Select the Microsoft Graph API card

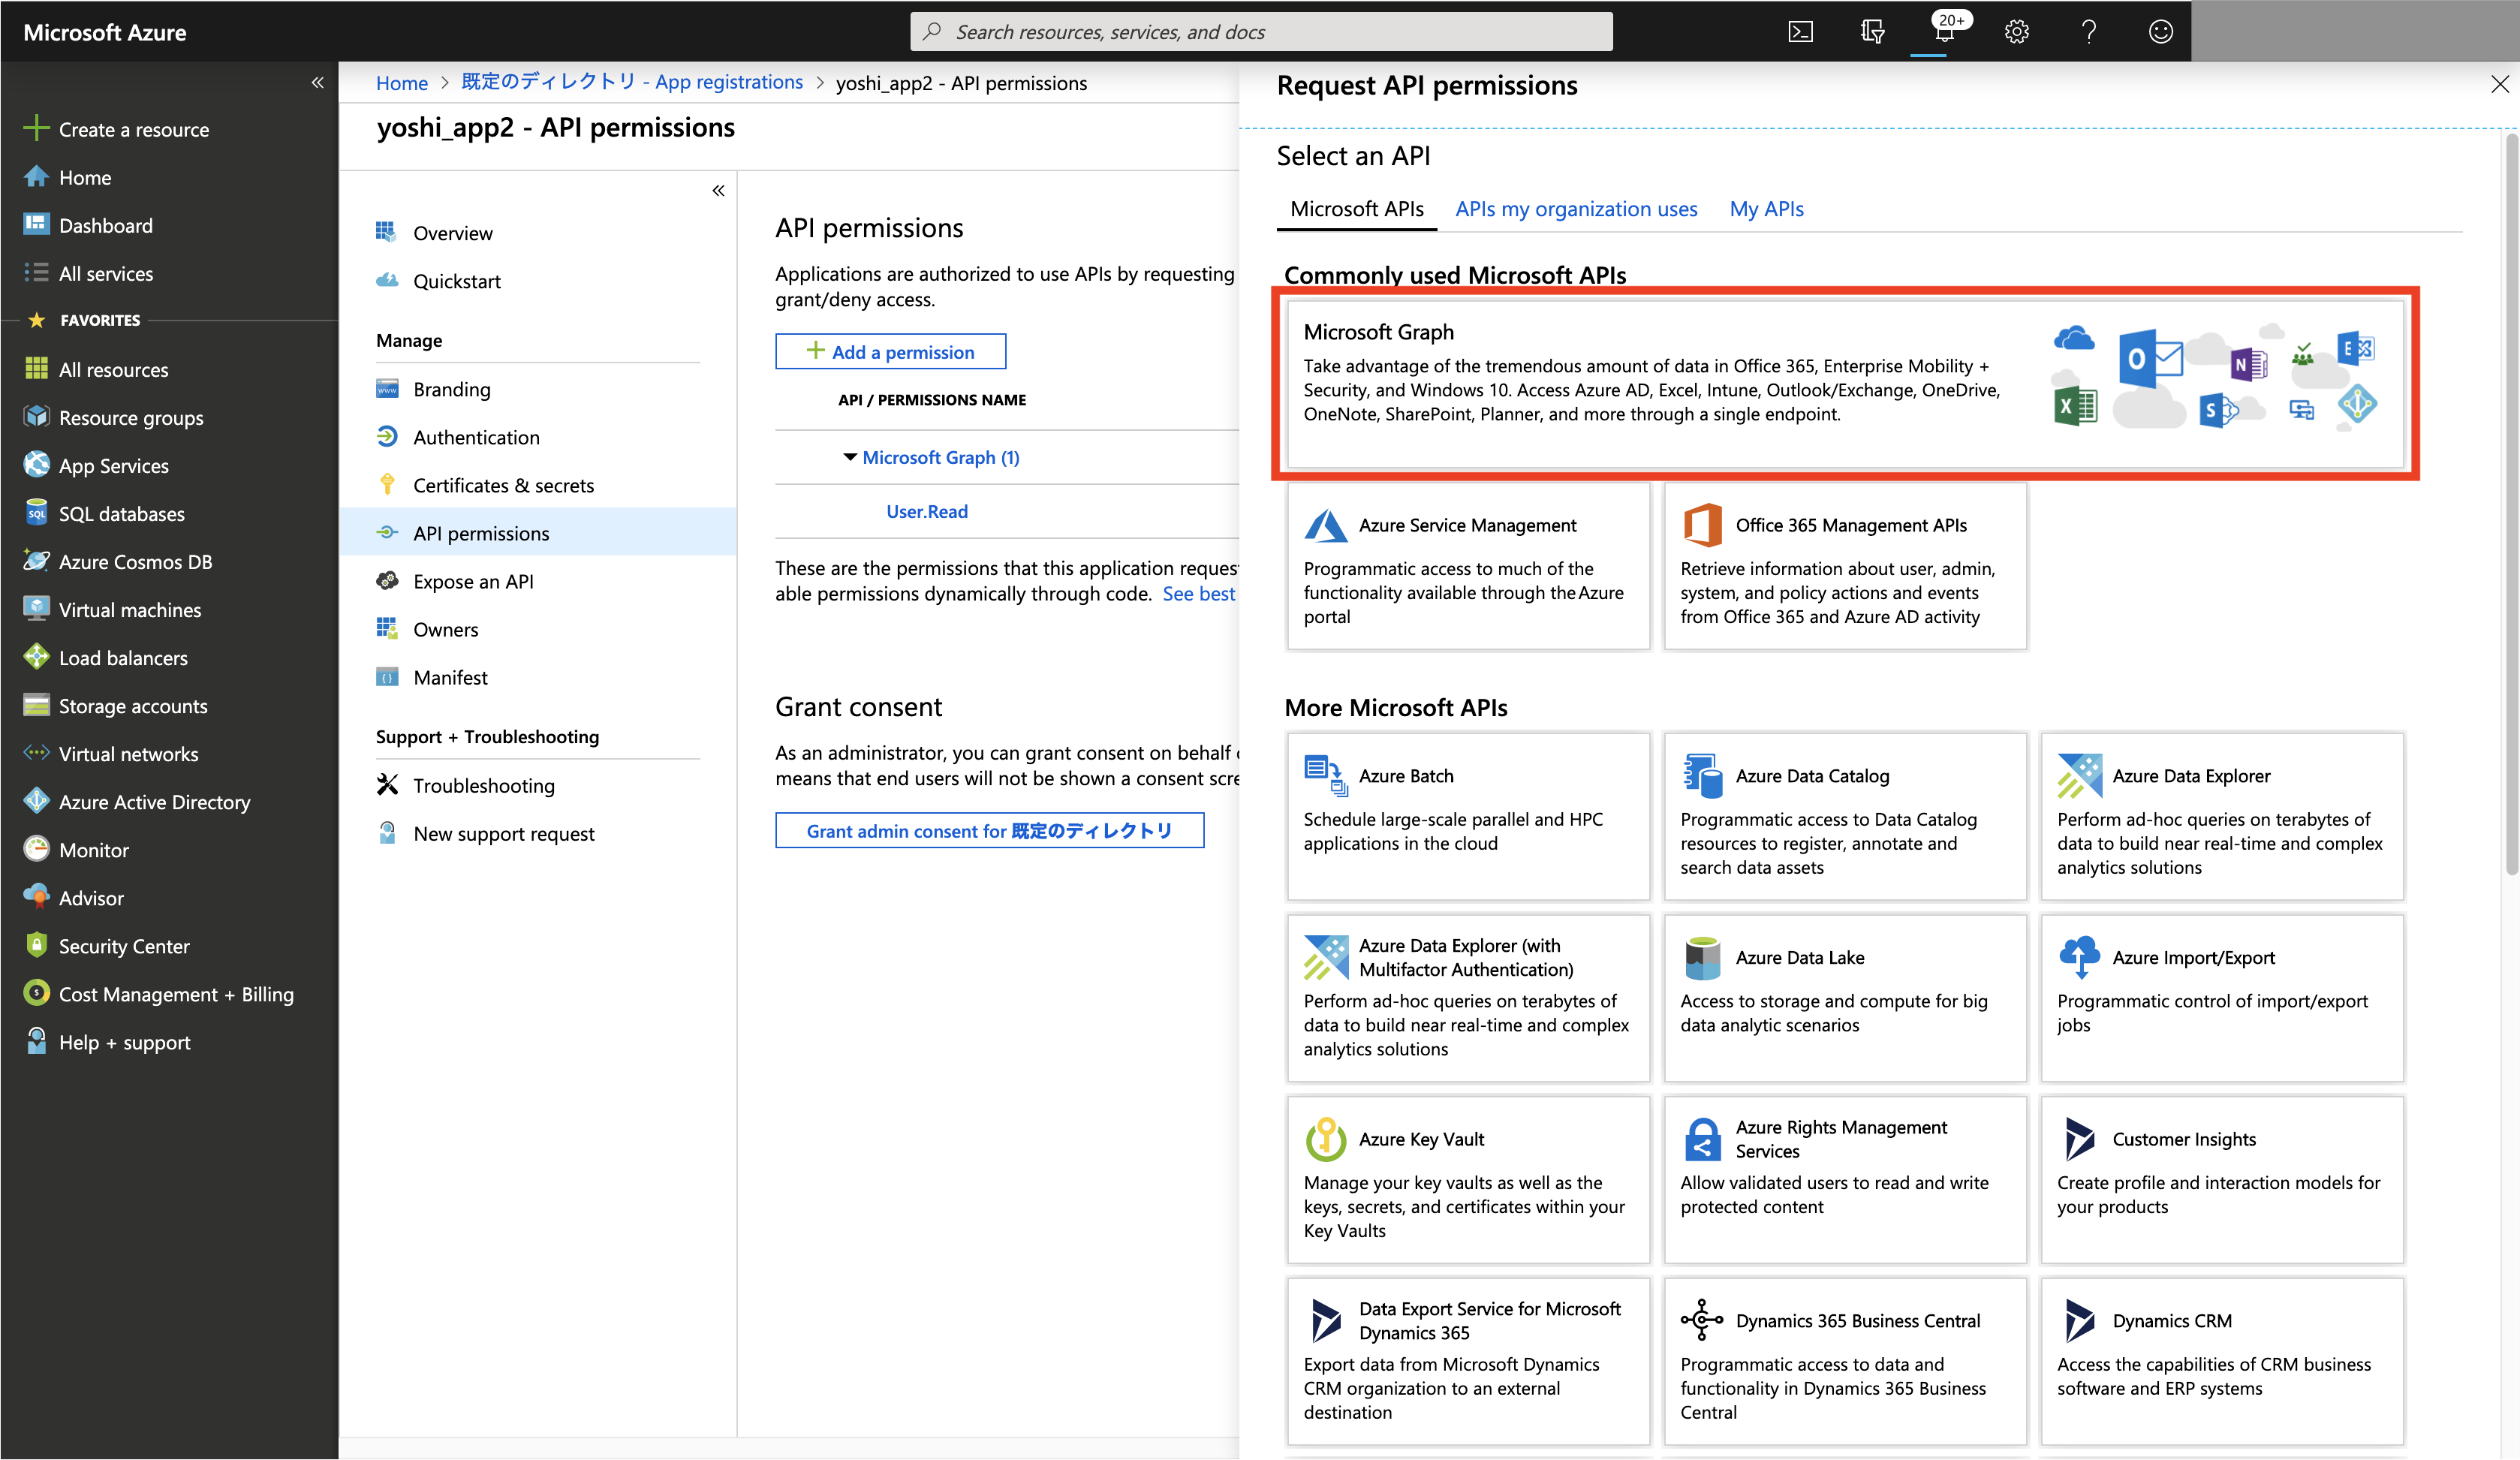(1844, 384)
